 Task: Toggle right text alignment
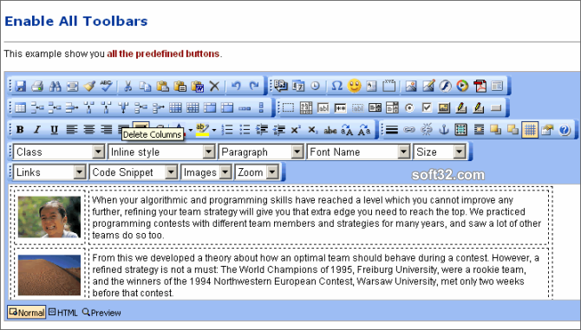click(107, 129)
